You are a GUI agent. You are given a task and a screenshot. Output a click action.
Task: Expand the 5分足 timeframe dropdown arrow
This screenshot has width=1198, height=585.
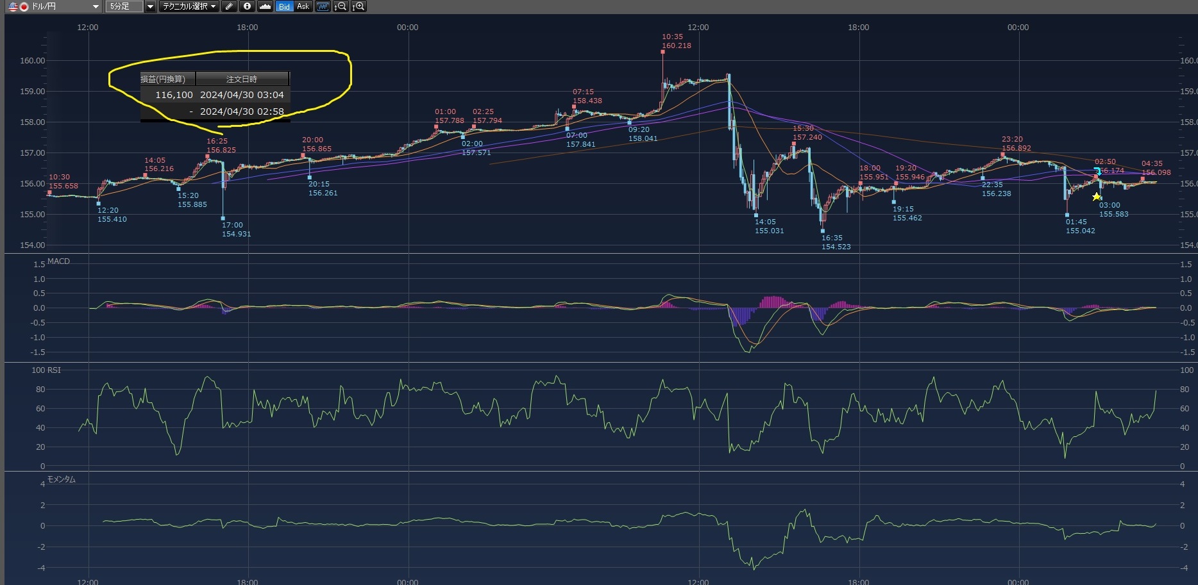coord(150,6)
